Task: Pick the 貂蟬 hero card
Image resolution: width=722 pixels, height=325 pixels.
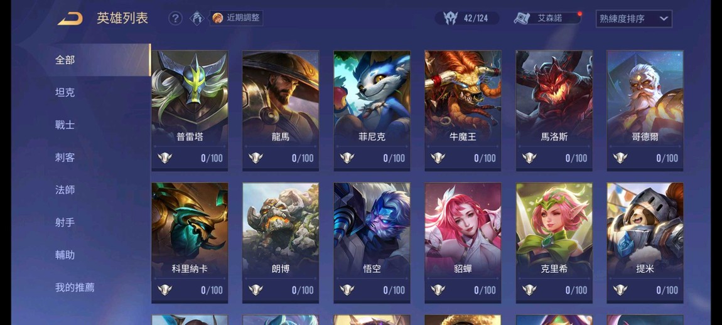Action: (463, 243)
